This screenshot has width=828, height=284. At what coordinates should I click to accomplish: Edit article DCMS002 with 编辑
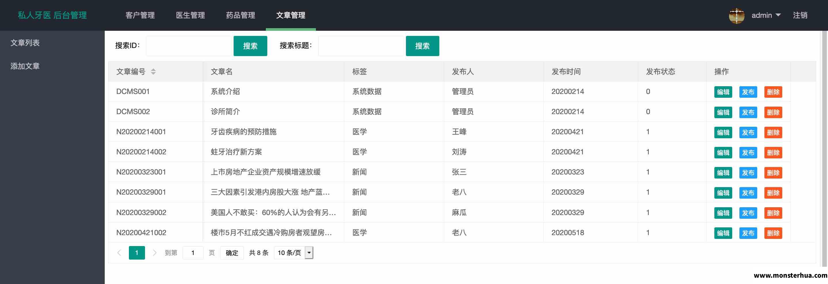723,112
